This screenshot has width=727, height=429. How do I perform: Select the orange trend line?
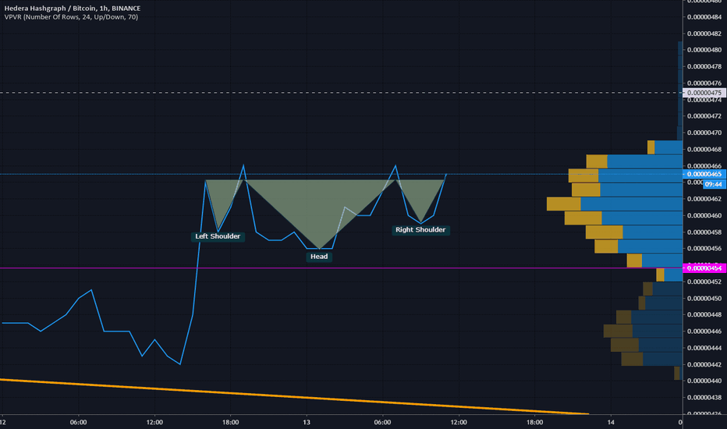tap(294, 397)
